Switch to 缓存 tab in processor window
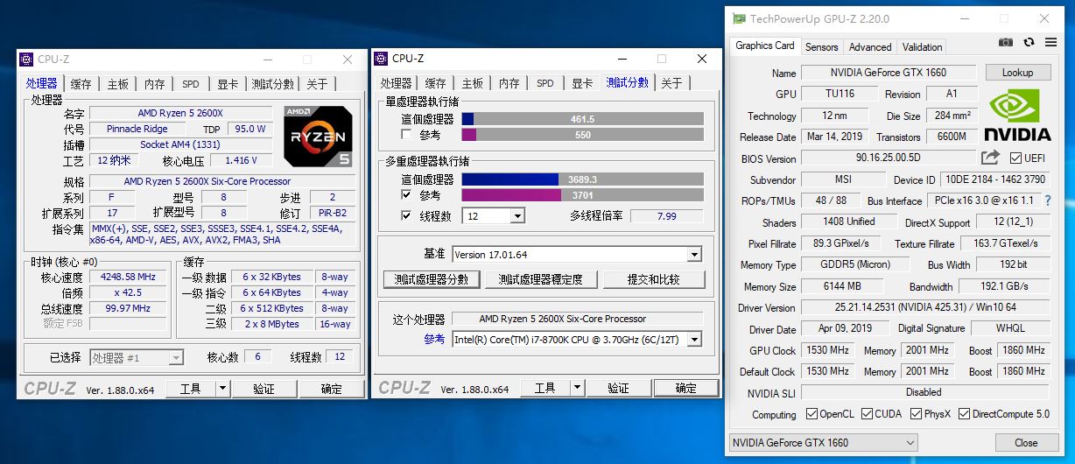The width and height of the screenshot is (1075, 464). point(81,84)
